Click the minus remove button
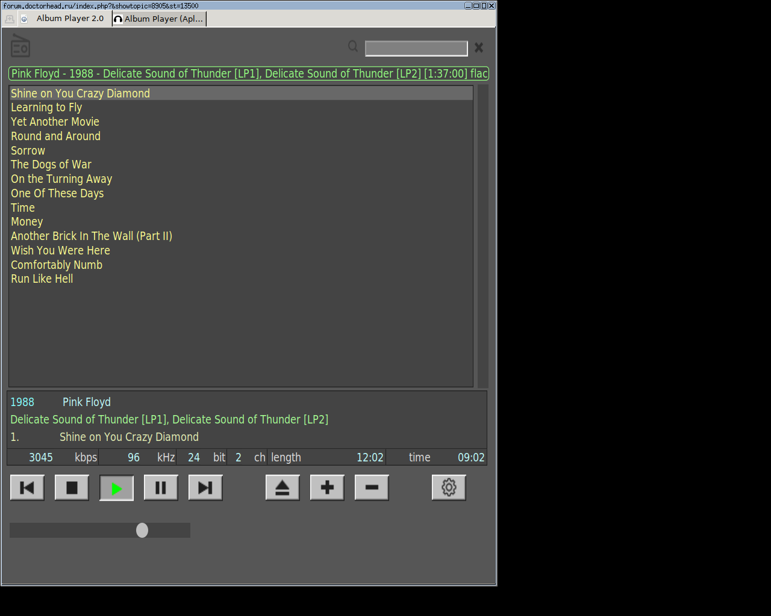The image size is (771, 616). tap(372, 488)
